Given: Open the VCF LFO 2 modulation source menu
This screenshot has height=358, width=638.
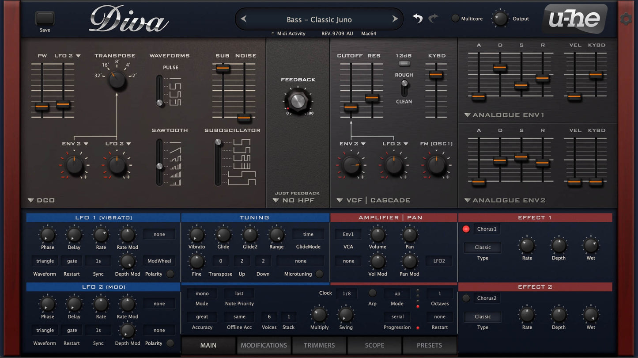Looking at the screenshot, I should point(395,144).
